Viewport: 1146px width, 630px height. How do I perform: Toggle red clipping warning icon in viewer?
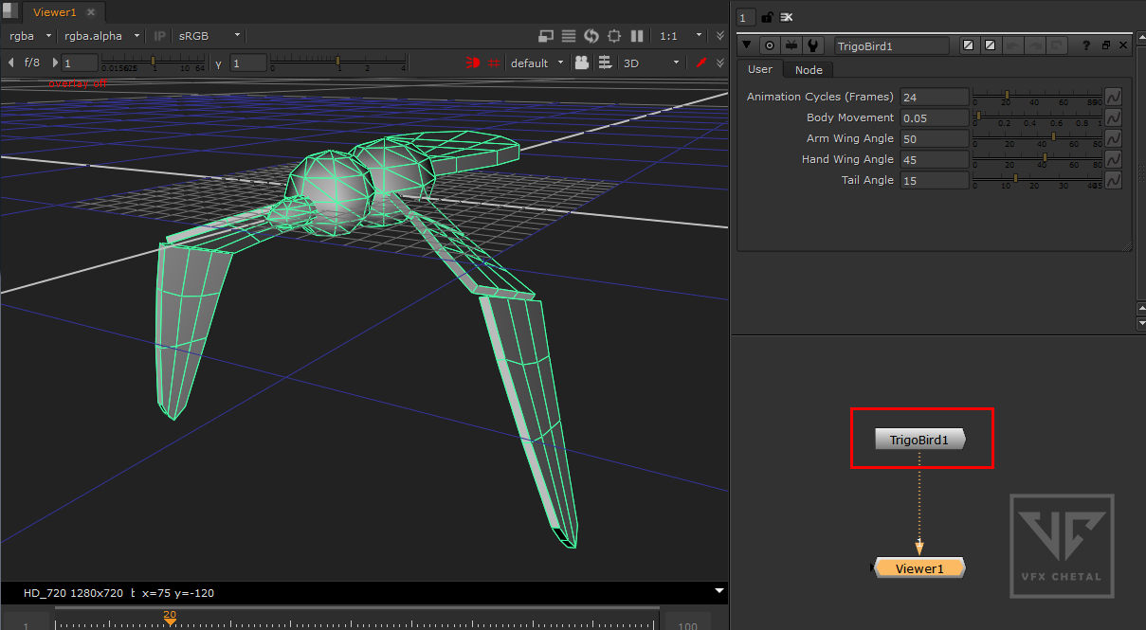(x=472, y=63)
